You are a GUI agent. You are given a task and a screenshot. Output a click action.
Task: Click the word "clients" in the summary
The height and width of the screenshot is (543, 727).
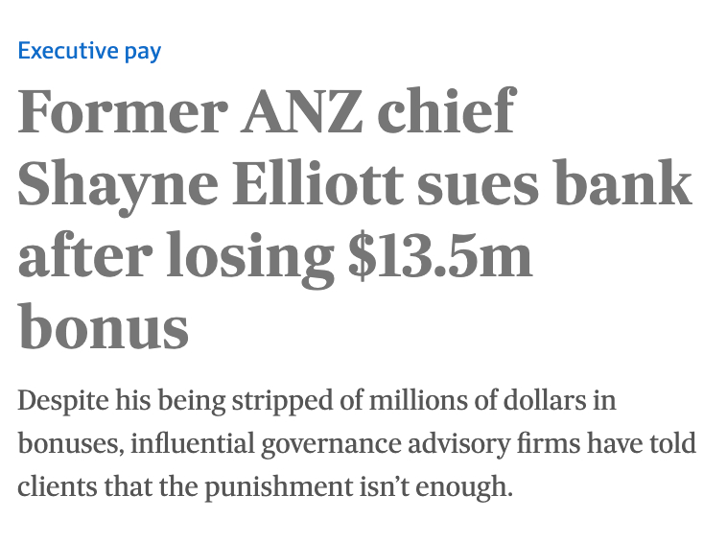(x=51, y=486)
